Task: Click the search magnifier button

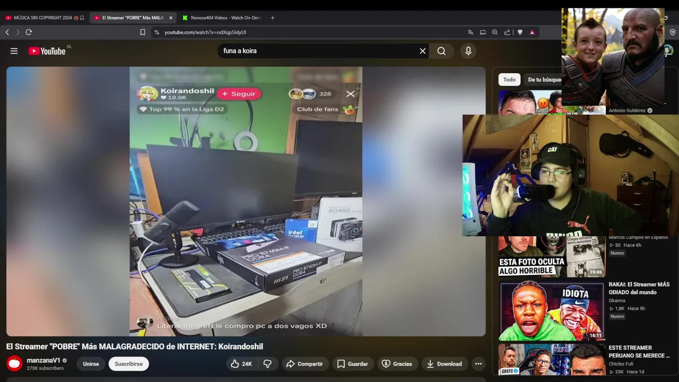Action: click(441, 51)
